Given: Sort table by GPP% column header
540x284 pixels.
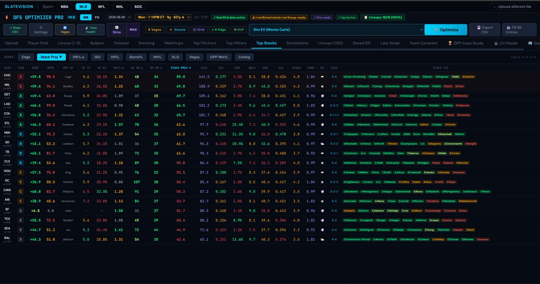Looking at the screenshot, I should [50, 68].
